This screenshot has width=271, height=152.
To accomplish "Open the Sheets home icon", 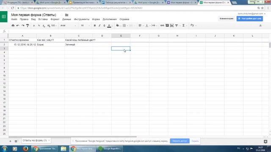I will click(x=4, y=16).
